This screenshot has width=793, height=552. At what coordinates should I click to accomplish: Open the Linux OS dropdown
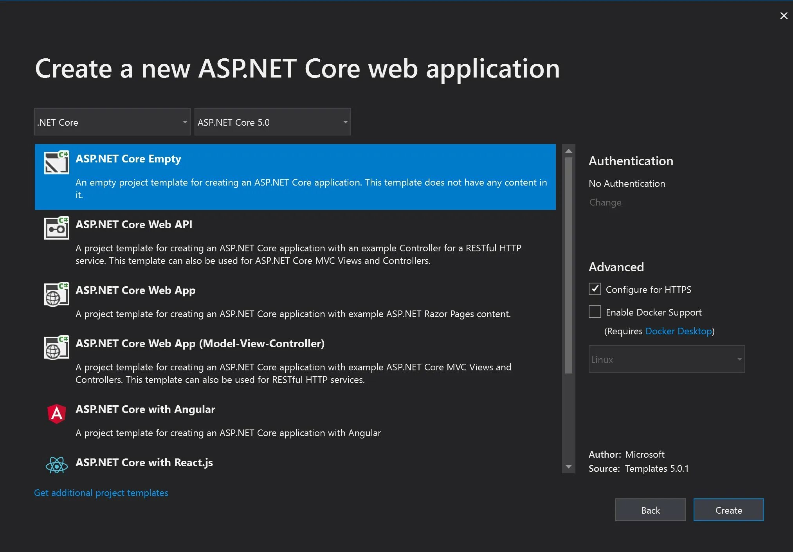pyautogui.click(x=666, y=359)
